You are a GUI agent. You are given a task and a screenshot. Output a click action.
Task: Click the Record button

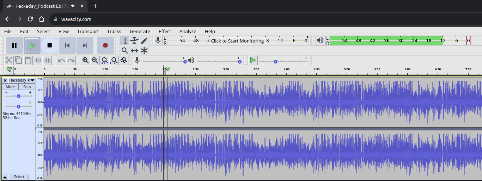pyautogui.click(x=105, y=45)
